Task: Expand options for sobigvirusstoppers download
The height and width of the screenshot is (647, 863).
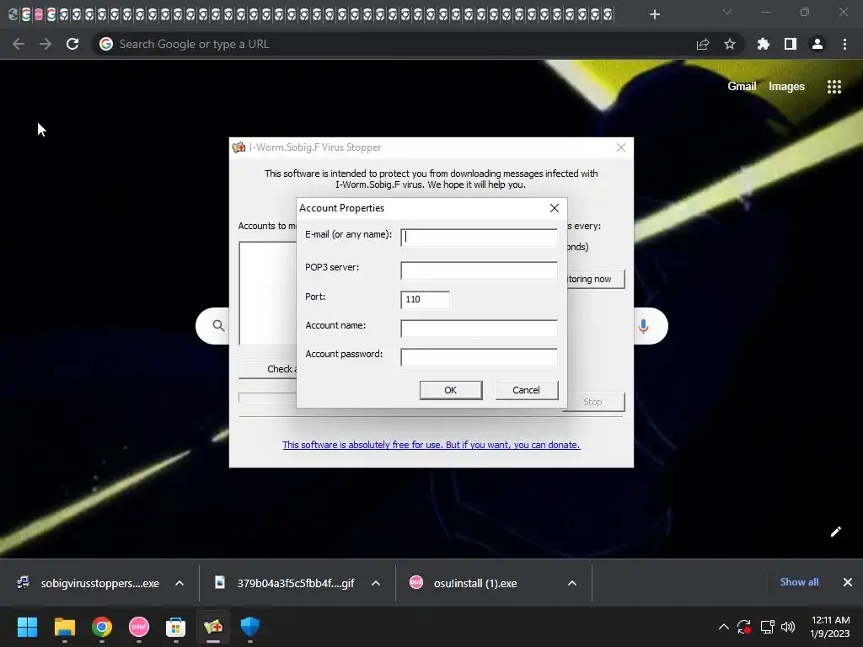Action: coord(180,583)
